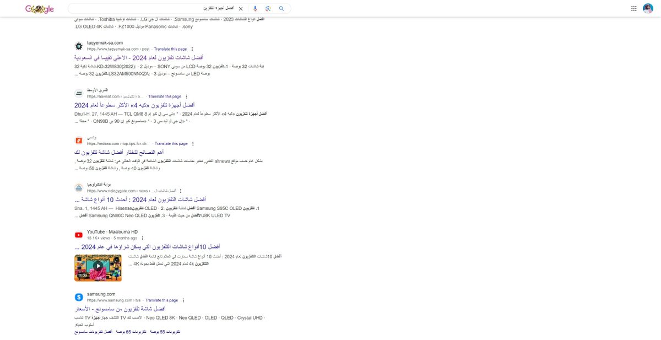Open title 'أفضل أجهزة تلفزيون «كيه 4»' result
This screenshot has width=661, height=340.
click(135, 105)
